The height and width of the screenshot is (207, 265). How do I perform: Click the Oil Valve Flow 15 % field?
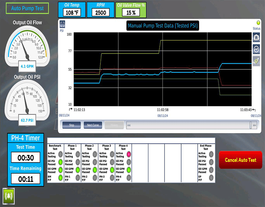click(x=131, y=12)
